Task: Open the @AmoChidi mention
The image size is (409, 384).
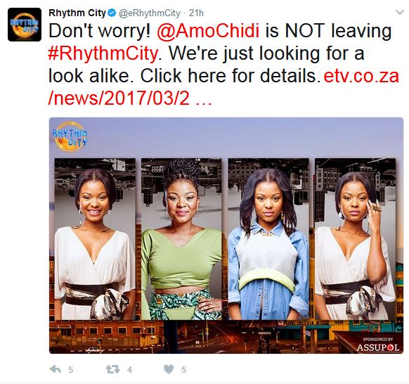Action: coord(208,31)
